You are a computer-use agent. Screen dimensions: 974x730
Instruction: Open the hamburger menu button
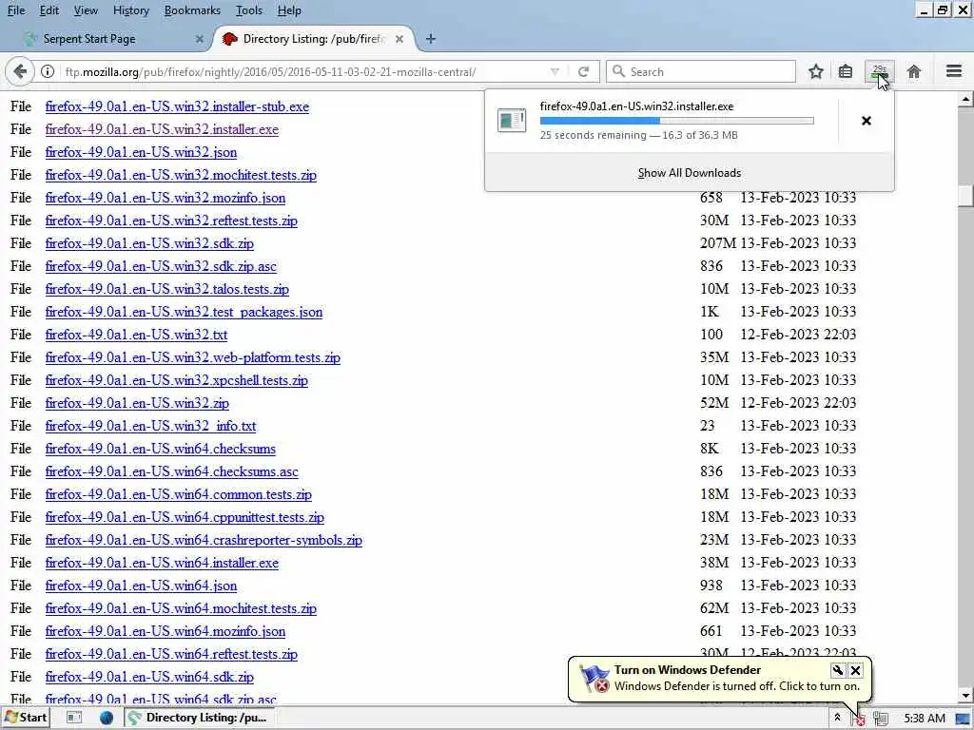(954, 71)
